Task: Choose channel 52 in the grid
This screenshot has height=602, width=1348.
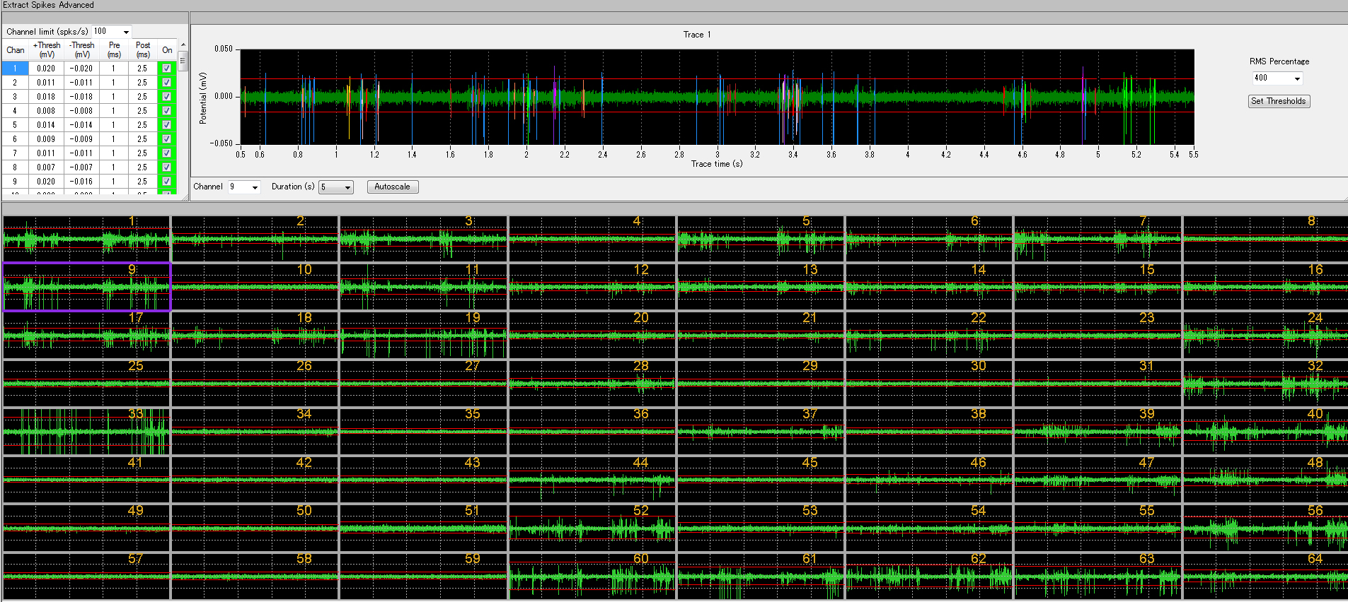Action: [592, 527]
